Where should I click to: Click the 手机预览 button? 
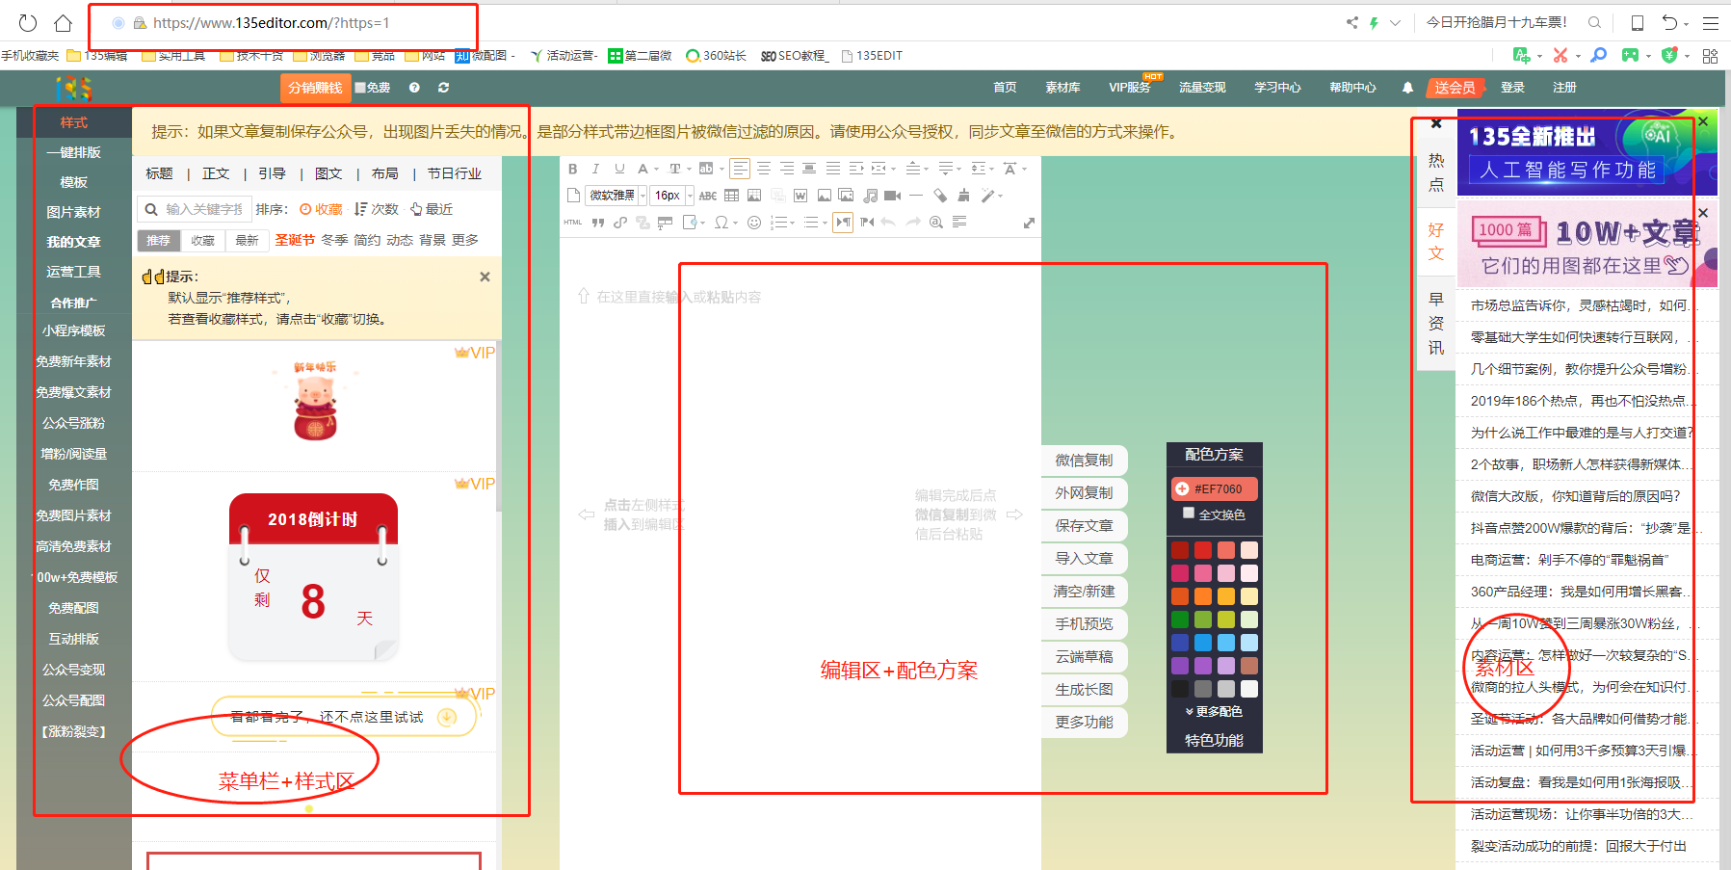point(1084,624)
